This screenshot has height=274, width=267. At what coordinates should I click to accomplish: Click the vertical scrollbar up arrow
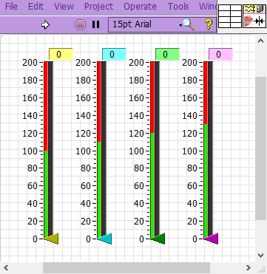point(260,41)
